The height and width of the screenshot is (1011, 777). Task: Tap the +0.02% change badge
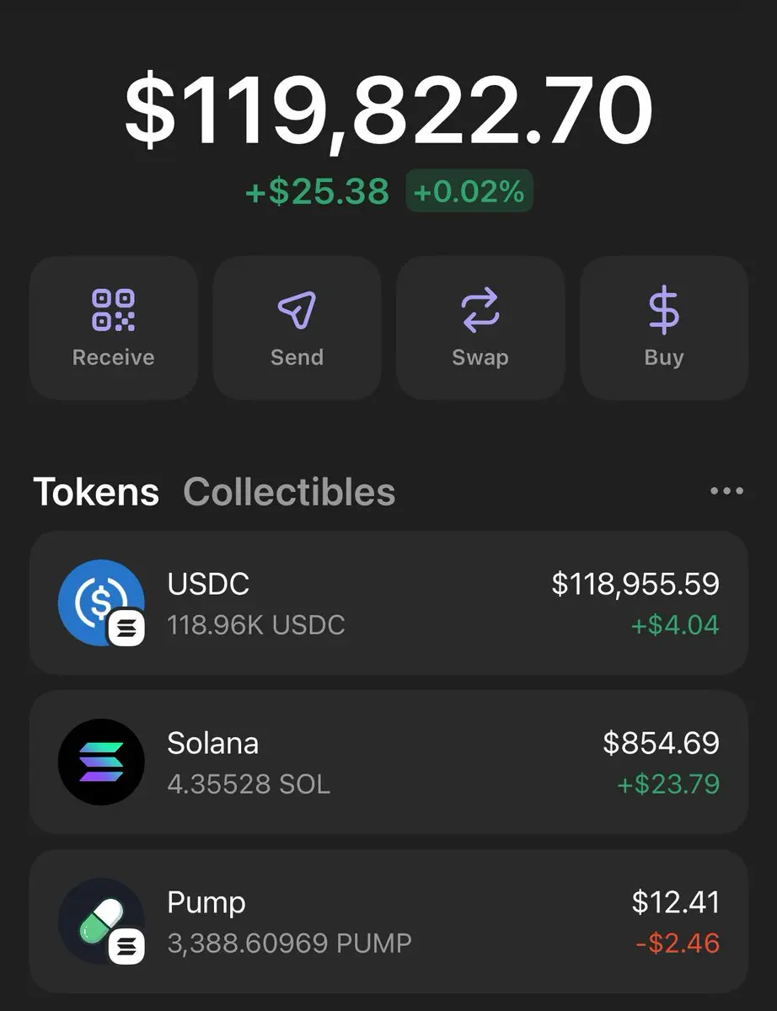pyautogui.click(x=469, y=191)
